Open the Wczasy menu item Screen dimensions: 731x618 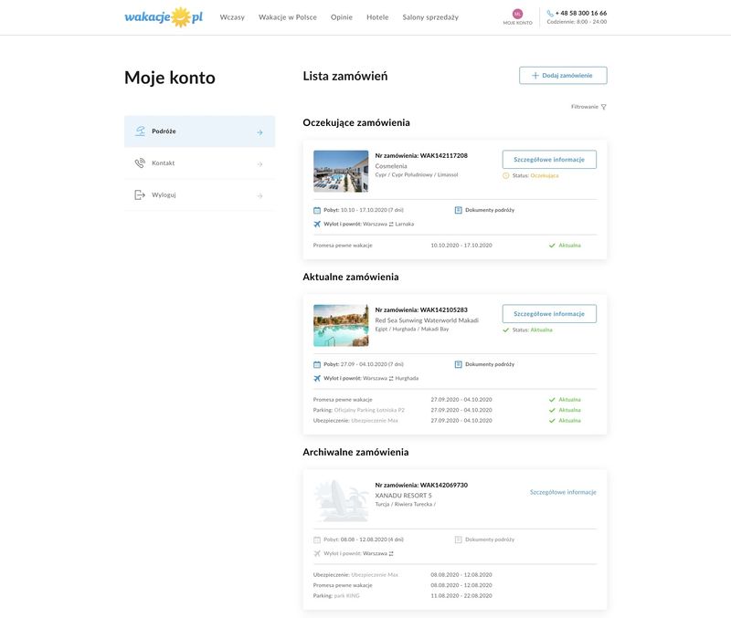pyautogui.click(x=232, y=17)
